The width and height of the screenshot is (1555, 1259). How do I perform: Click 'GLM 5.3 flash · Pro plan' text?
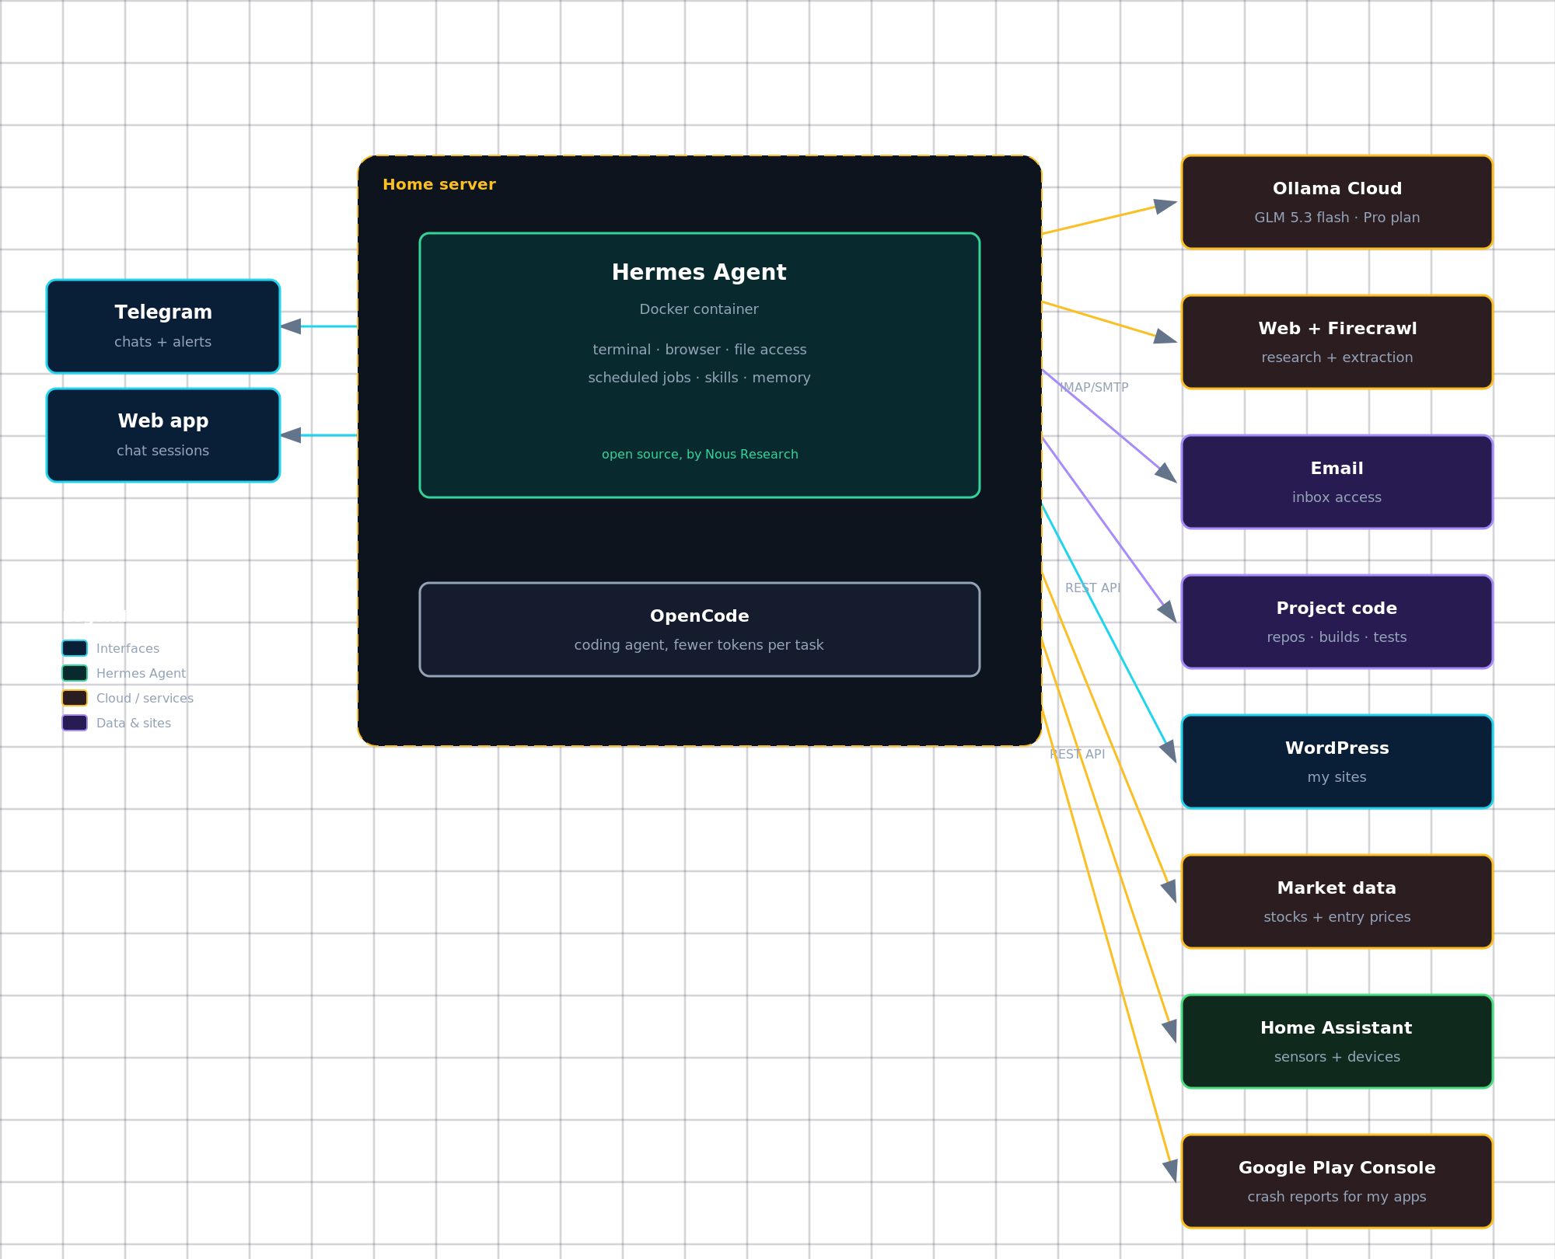click(x=1337, y=218)
